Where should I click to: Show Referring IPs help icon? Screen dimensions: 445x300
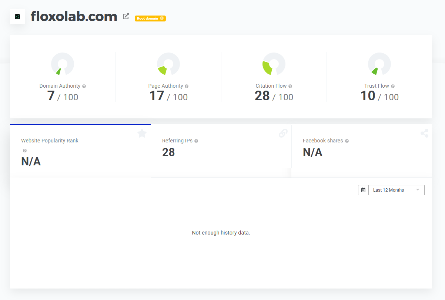coord(196,141)
